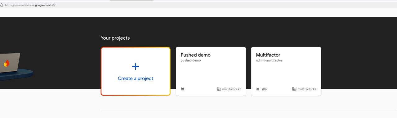The width and height of the screenshot is (397, 118).
Task: Click the browser URL address field
Action: pos(198,5)
